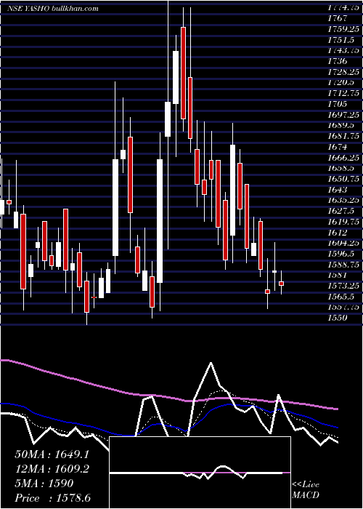Select the 1573.25 price axis label

[x=343, y=286]
